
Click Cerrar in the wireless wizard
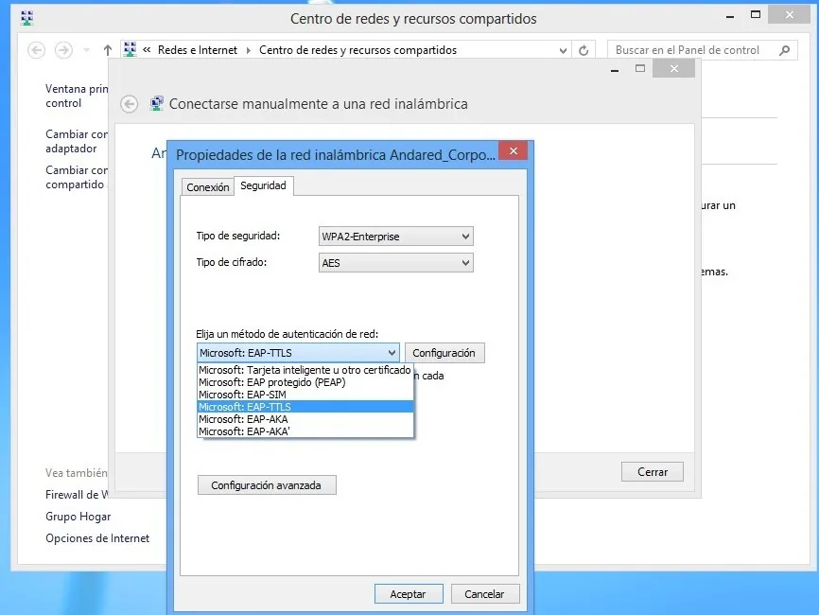(653, 472)
